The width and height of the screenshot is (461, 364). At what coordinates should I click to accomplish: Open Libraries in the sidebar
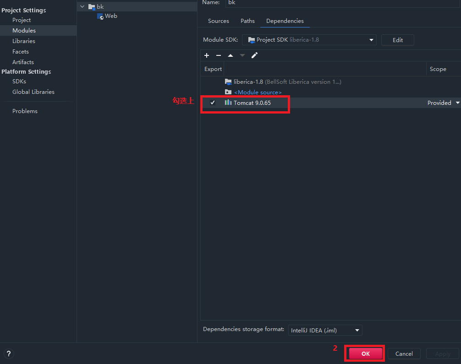click(23, 41)
